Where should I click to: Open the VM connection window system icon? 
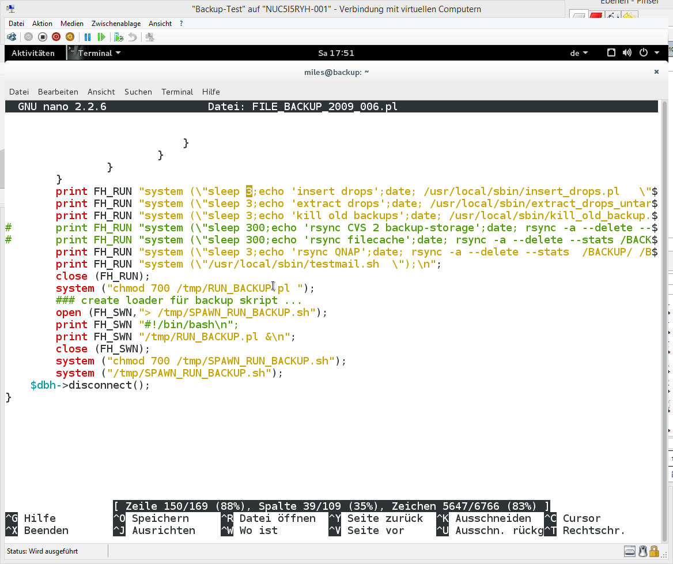10,9
